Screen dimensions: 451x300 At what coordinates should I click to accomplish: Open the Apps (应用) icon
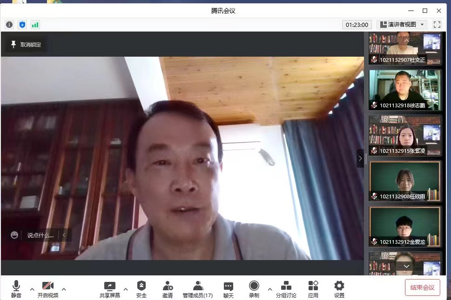313,289
